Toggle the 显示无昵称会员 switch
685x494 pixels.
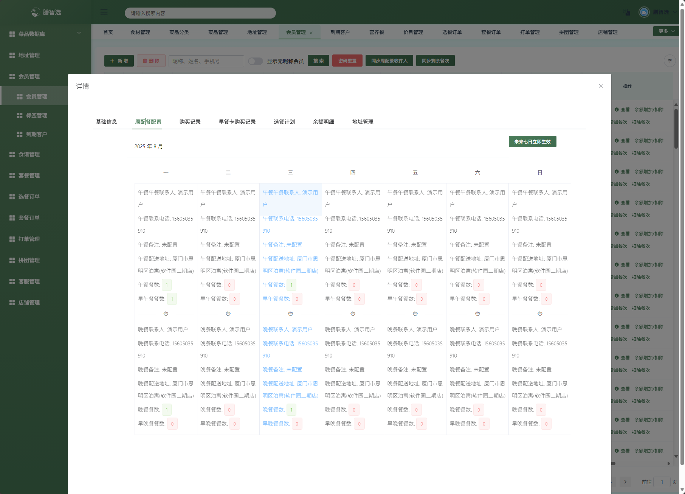(256, 61)
